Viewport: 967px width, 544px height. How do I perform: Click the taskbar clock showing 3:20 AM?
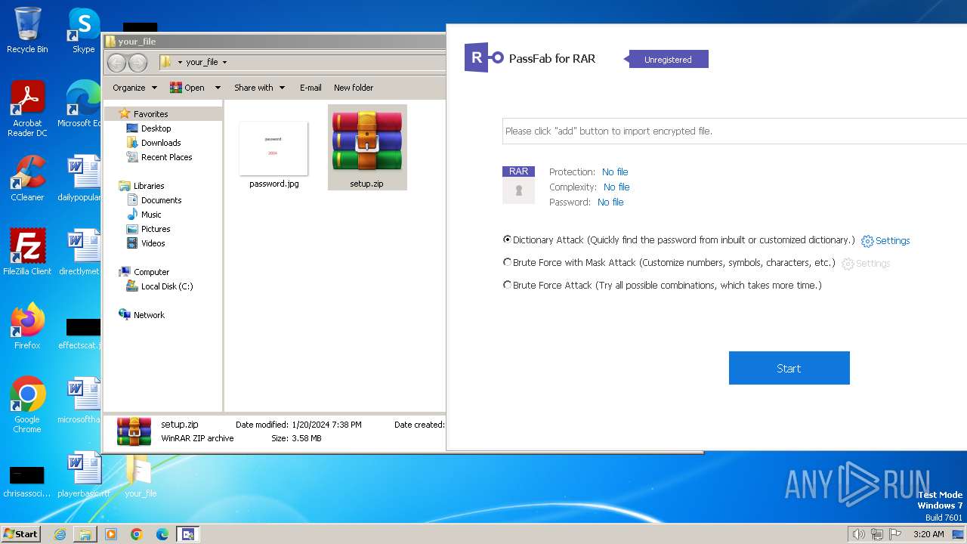coord(928,534)
